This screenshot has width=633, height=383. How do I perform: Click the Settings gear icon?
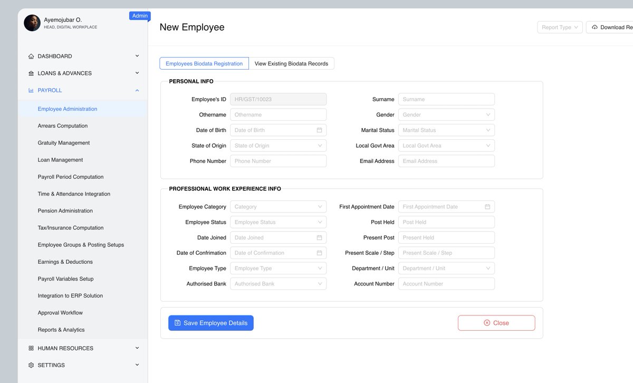pyautogui.click(x=31, y=365)
